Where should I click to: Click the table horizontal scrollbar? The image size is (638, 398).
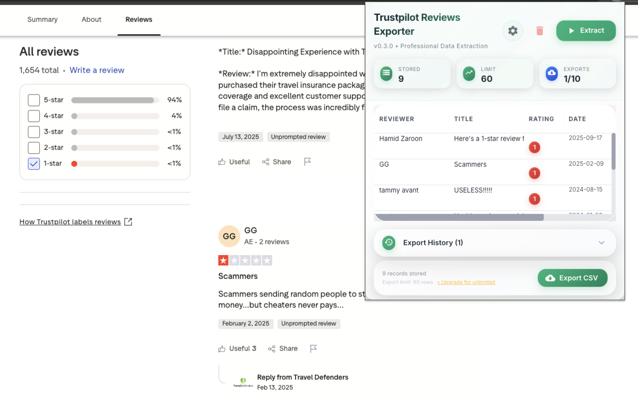point(459,217)
